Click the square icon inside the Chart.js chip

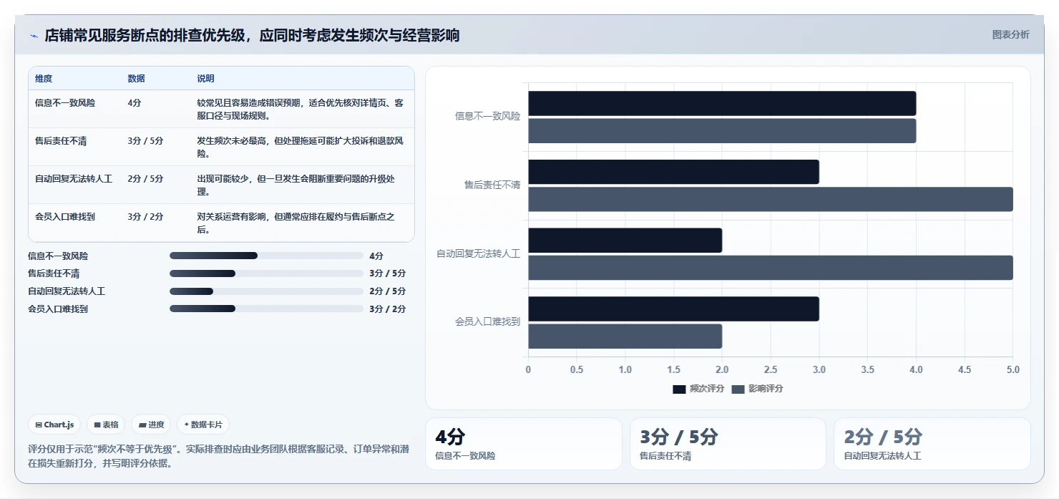[38, 425]
